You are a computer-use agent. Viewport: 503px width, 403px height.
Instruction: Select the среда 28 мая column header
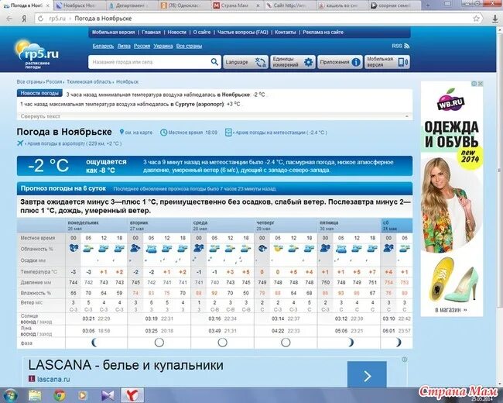(222, 226)
